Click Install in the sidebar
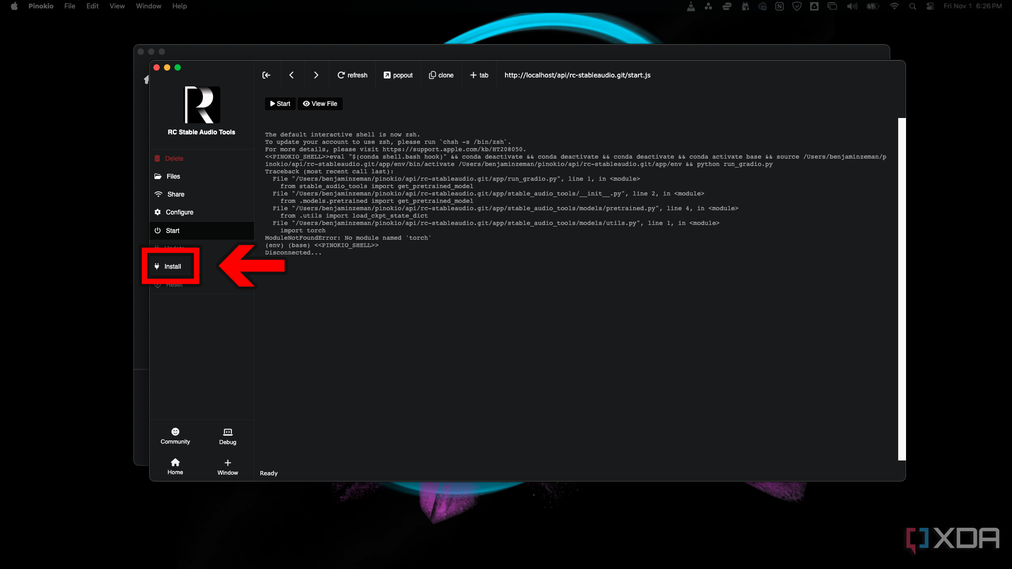 point(171,267)
